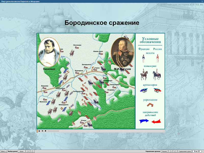This screenshot has height=153, width=204.
Task: Click the French infantry legend icon
Action: [x=144, y=58]
